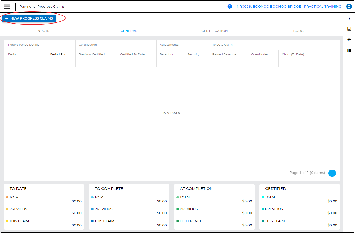Viewport: 355px width, 233px height.
Task: Click the $0.00 total in Certified card
Action: [332, 201]
